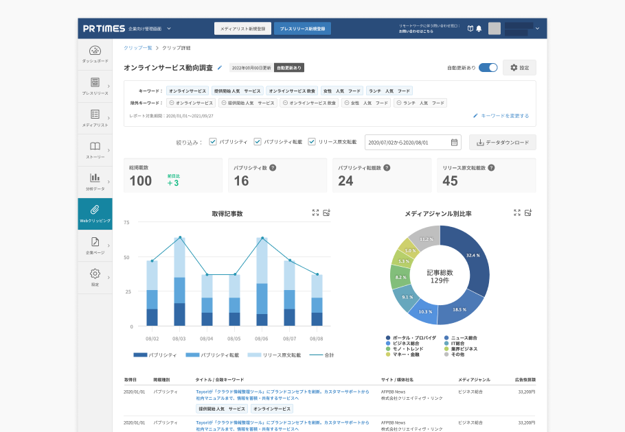Click help icon beside パブリシティ数

click(273, 168)
